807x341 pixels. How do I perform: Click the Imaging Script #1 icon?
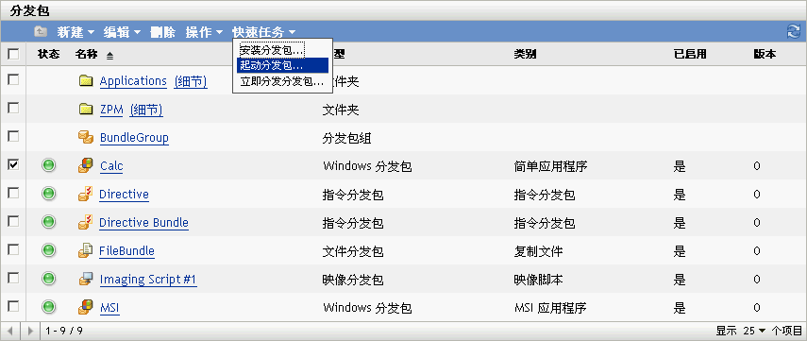pos(86,279)
